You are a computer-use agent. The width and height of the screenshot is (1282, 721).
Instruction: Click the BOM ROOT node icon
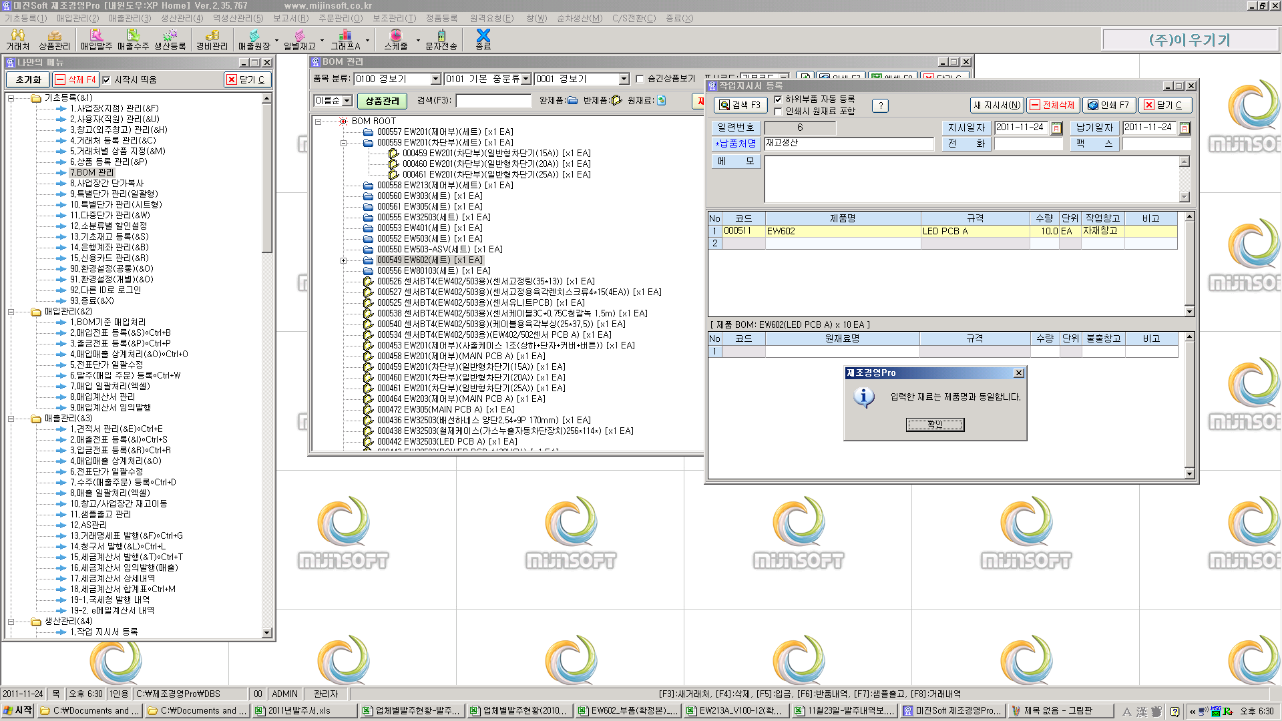tap(343, 121)
